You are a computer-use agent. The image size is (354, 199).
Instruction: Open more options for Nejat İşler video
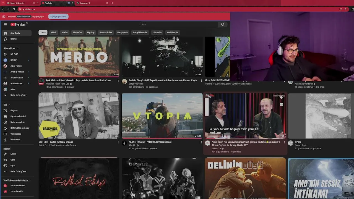284,142
